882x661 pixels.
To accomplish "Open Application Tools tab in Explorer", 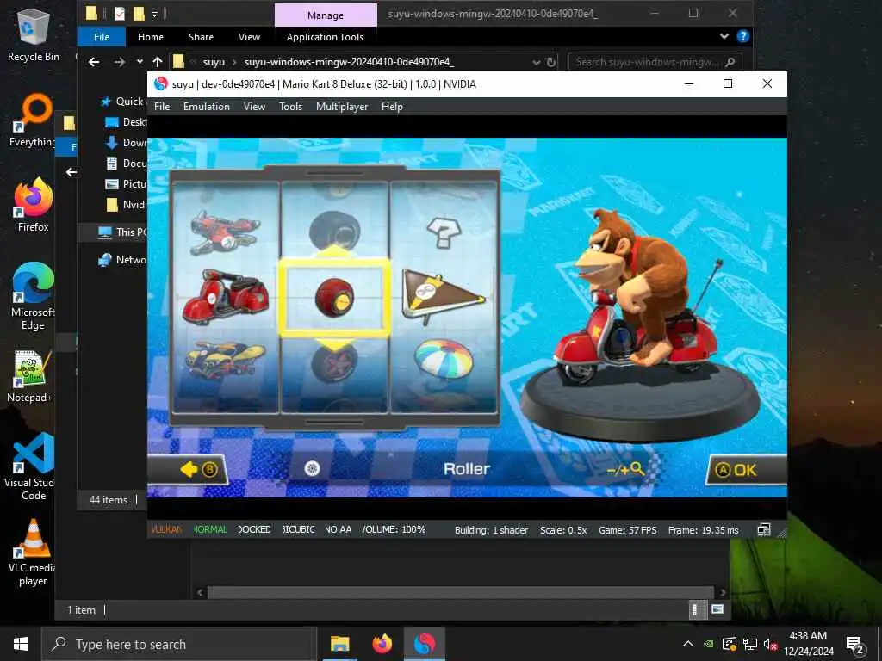I will [325, 37].
